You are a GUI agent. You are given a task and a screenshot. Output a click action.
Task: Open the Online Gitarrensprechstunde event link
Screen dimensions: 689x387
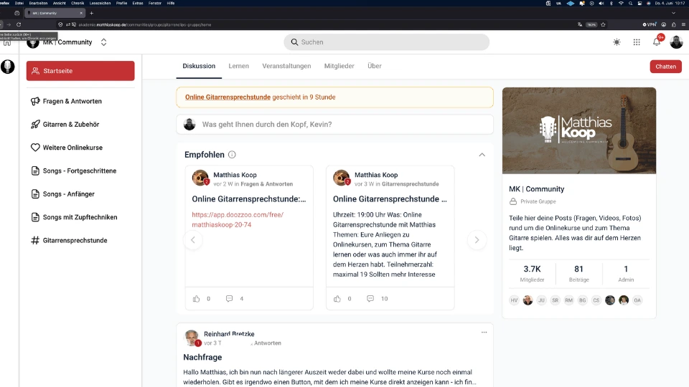tap(228, 97)
